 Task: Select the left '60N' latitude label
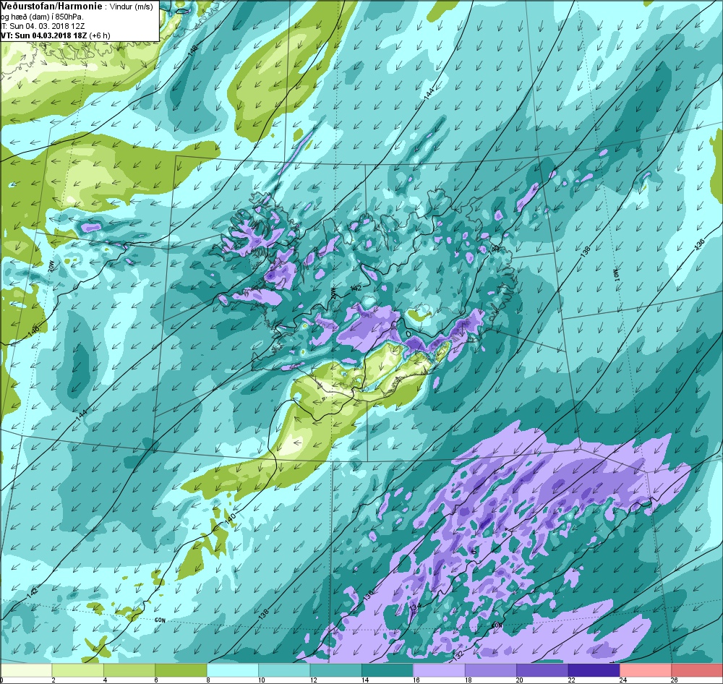(160, 620)
